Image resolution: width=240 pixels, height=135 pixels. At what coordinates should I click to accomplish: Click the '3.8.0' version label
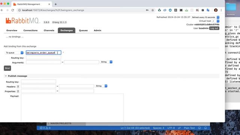(x=46, y=22)
